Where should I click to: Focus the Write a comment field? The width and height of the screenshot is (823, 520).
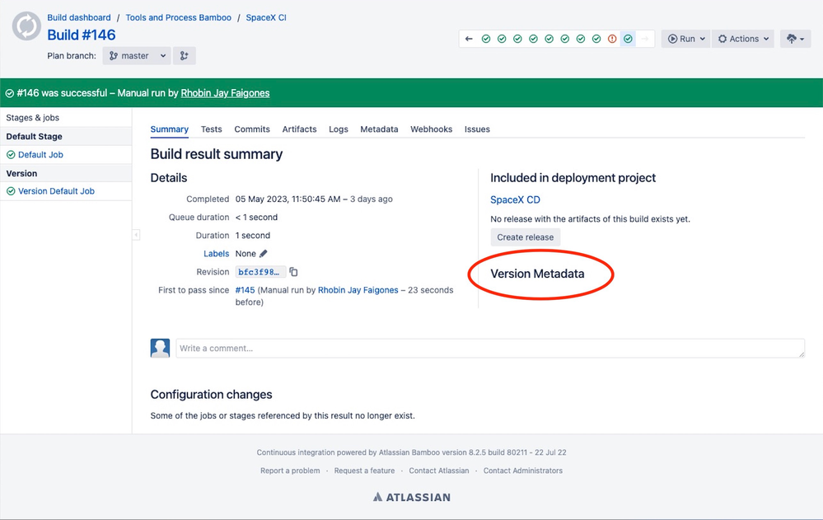point(490,349)
